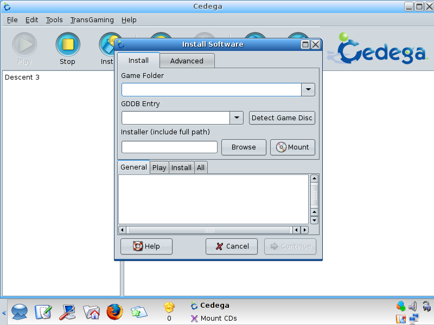434x325 pixels.
Task: Expand the GDDB Entry dropdown arrow
Action: [237, 118]
